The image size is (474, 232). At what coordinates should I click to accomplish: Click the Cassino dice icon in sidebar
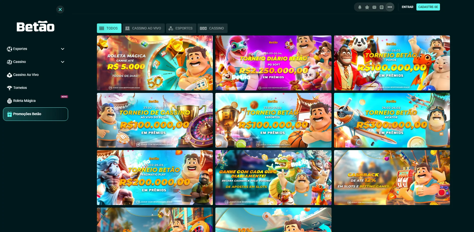(x=10, y=62)
